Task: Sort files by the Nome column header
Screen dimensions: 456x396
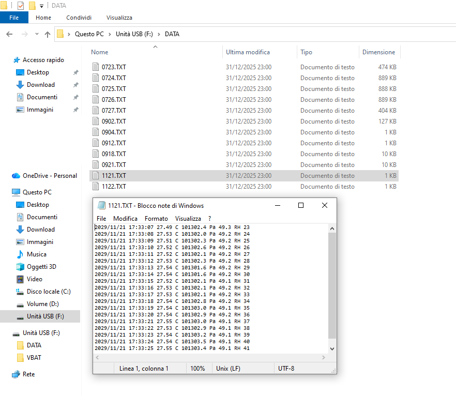Action: (x=99, y=52)
